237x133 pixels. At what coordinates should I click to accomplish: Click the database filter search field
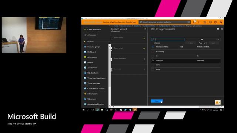click(168, 40)
